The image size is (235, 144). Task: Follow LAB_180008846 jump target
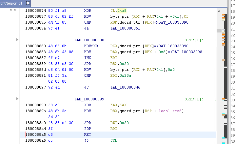click(x=125, y=87)
